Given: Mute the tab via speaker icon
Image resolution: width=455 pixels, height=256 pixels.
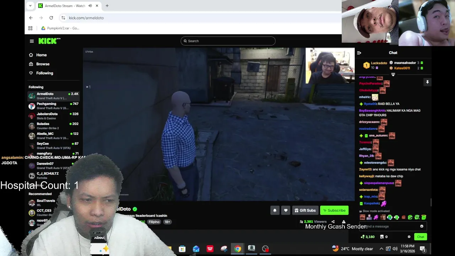Looking at the screenshot, I should 90,6.
